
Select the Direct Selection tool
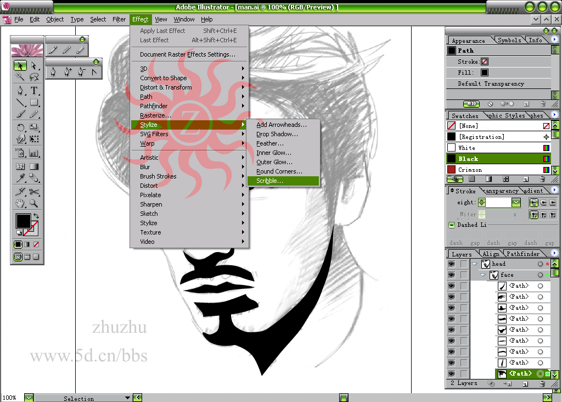point(34,65)
